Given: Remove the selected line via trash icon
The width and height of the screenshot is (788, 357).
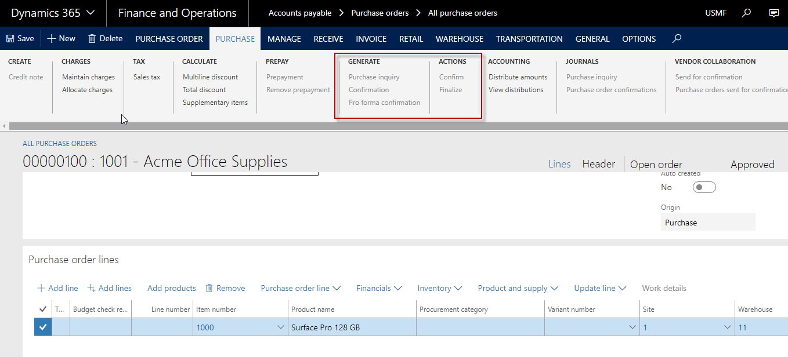Looking at the screenshot, I should coord(209,288).
